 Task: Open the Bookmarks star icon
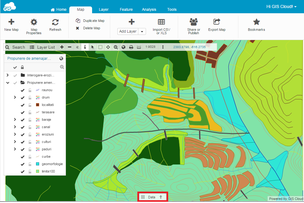click(x=256, y=22)
